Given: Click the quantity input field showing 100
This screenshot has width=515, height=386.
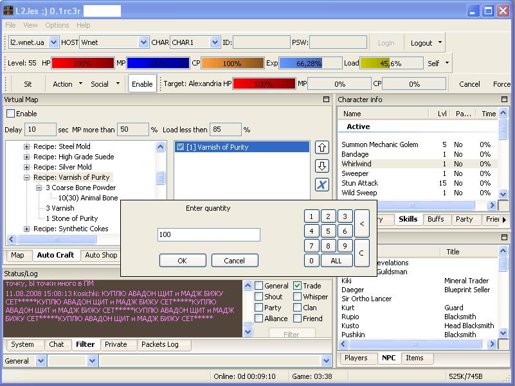Looking at the screenshot, I should (x=209, y=234).
